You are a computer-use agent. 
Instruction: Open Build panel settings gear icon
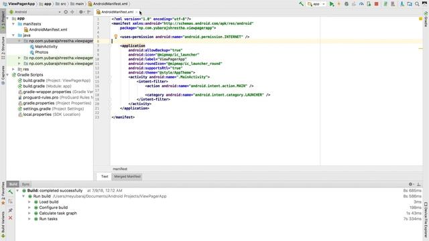tap(411, 184)
